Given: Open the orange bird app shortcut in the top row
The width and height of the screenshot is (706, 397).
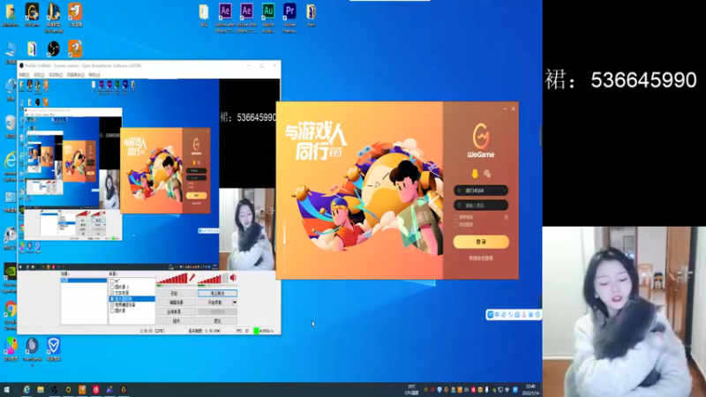Looking at the screenshot, I should coord(75,14).
